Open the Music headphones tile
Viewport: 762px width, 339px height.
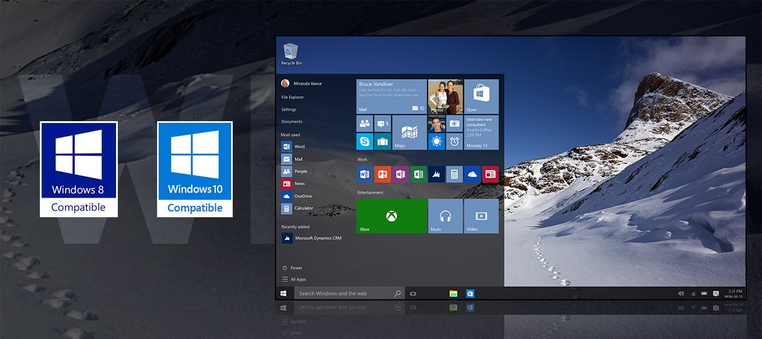click(445, 216)
